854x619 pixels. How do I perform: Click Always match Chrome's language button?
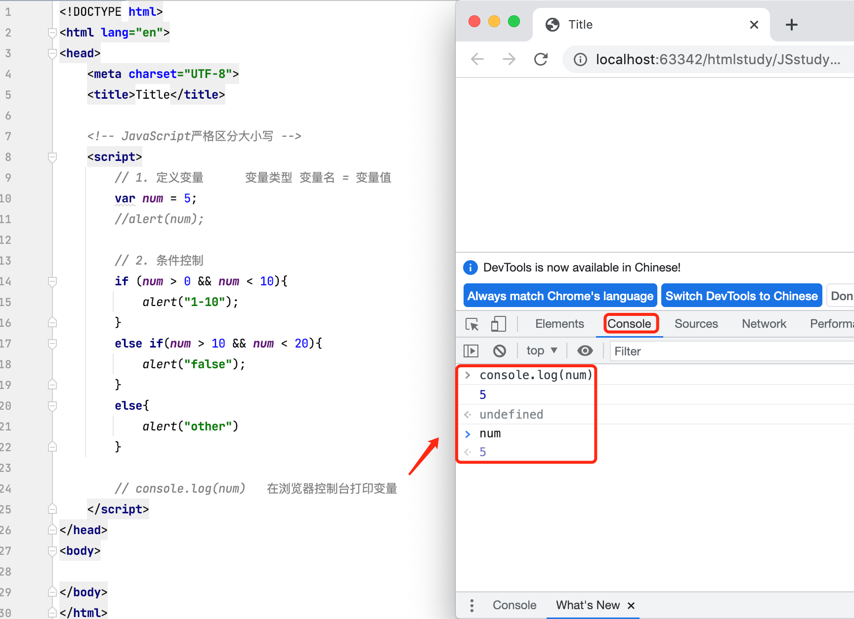(560, 296)
